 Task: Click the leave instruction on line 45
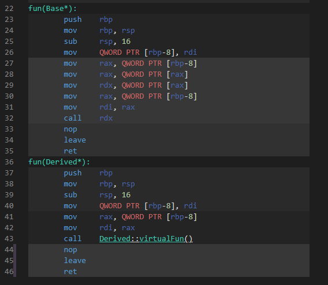pos(74,261)
